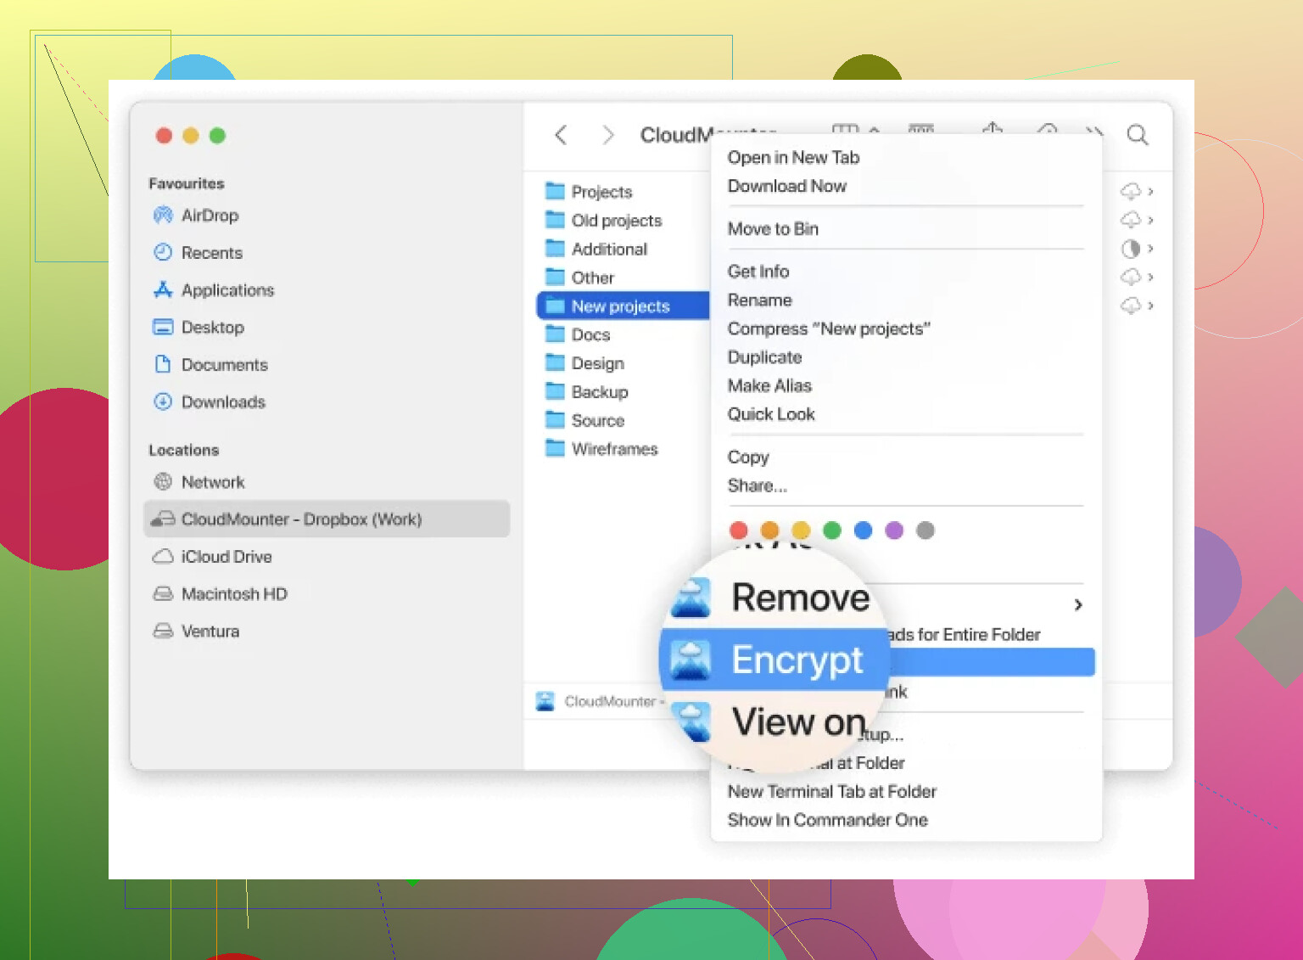
Task: Select CloudMounter - Dropbox (Work) location
Action: click(x=327, y=519)
